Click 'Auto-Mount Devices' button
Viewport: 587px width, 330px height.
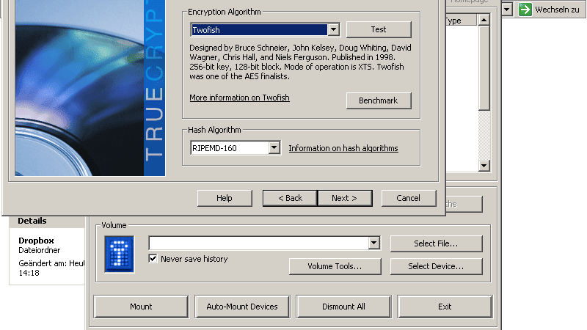pos(242,307)
